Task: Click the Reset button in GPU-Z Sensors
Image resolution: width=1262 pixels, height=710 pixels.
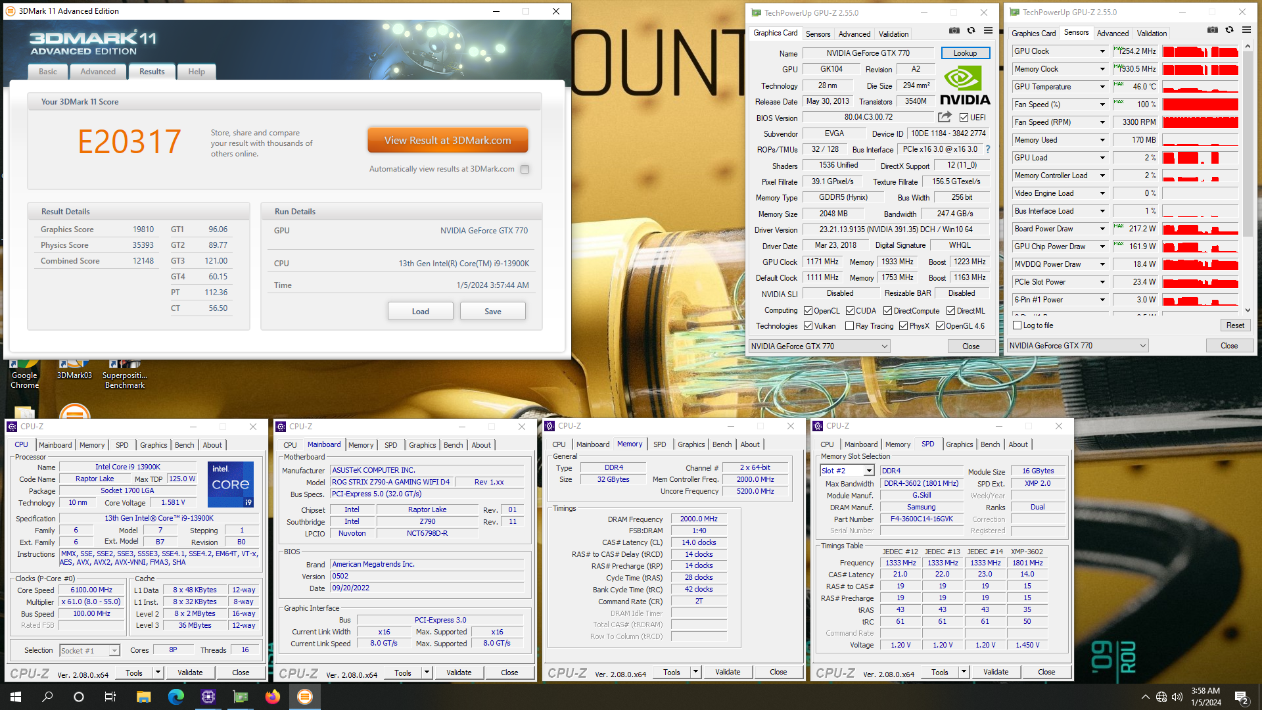Action: [1235, 325]
